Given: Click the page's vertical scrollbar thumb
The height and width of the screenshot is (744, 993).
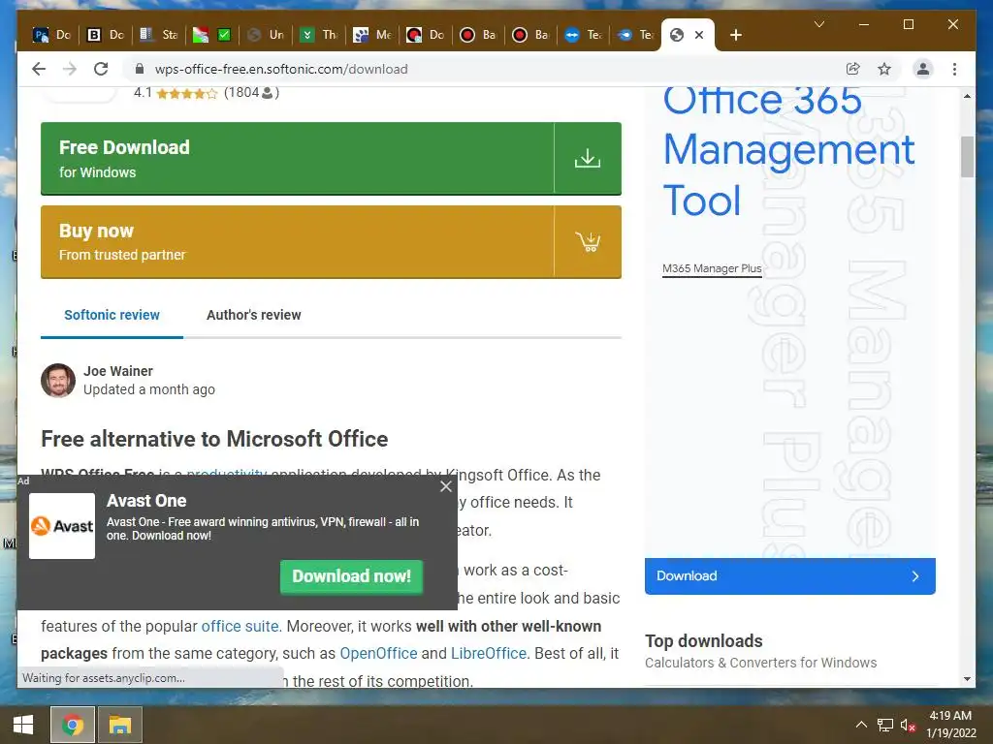Looking at the screenshot, I should pyautogui.click(x=967, y=156).
